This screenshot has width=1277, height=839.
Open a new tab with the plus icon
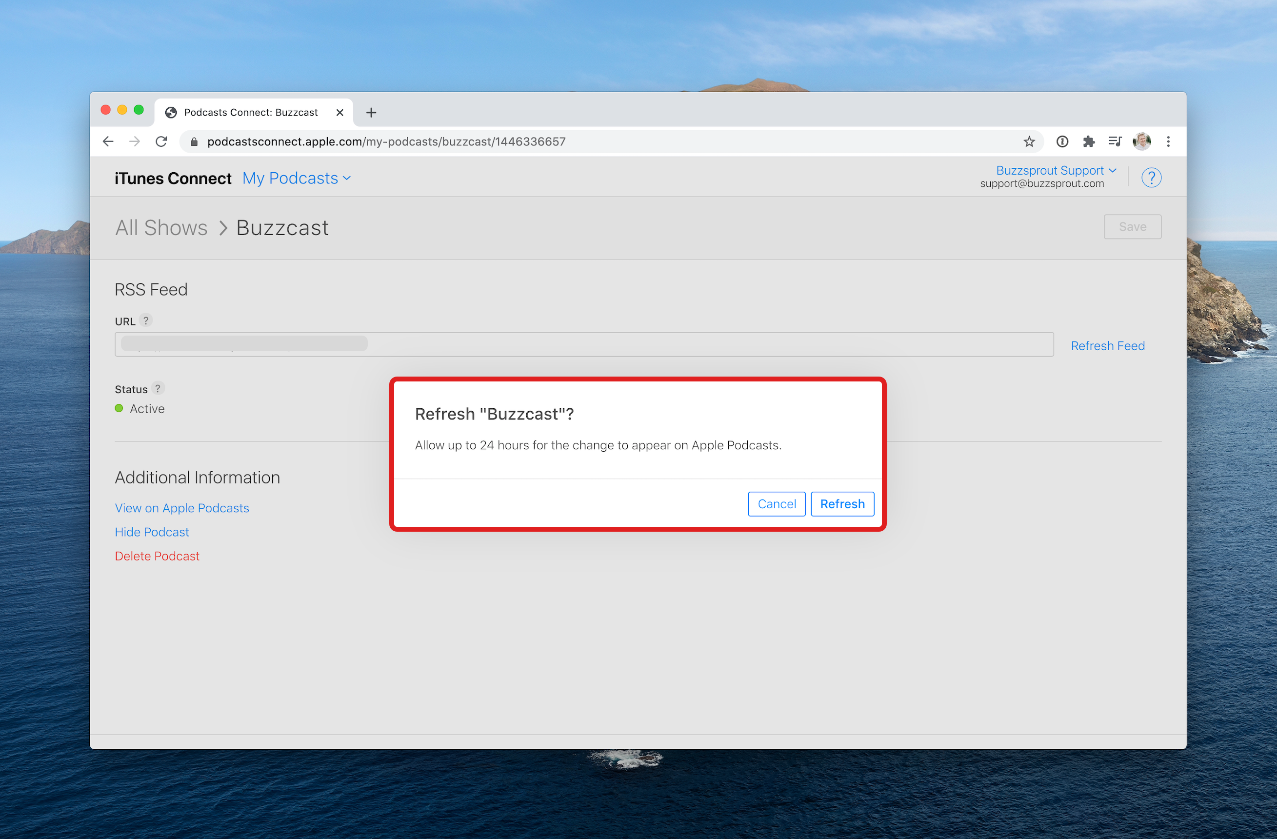click(371, 113)
